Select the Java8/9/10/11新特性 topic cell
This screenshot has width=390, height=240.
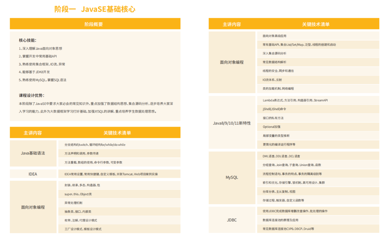pos(232,123)
